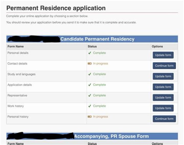Click the Personal details form name
The height and width of the screenshot is (145, 184).
[18, 53]
